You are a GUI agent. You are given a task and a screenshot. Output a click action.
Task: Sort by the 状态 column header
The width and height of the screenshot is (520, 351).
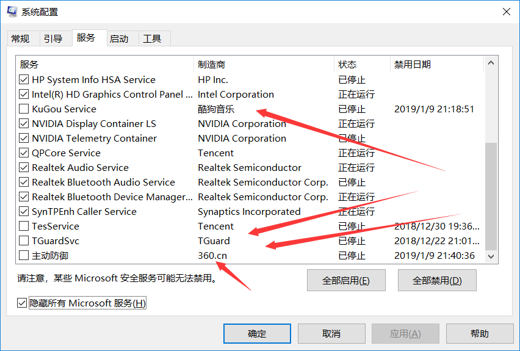tap(363, 64)
